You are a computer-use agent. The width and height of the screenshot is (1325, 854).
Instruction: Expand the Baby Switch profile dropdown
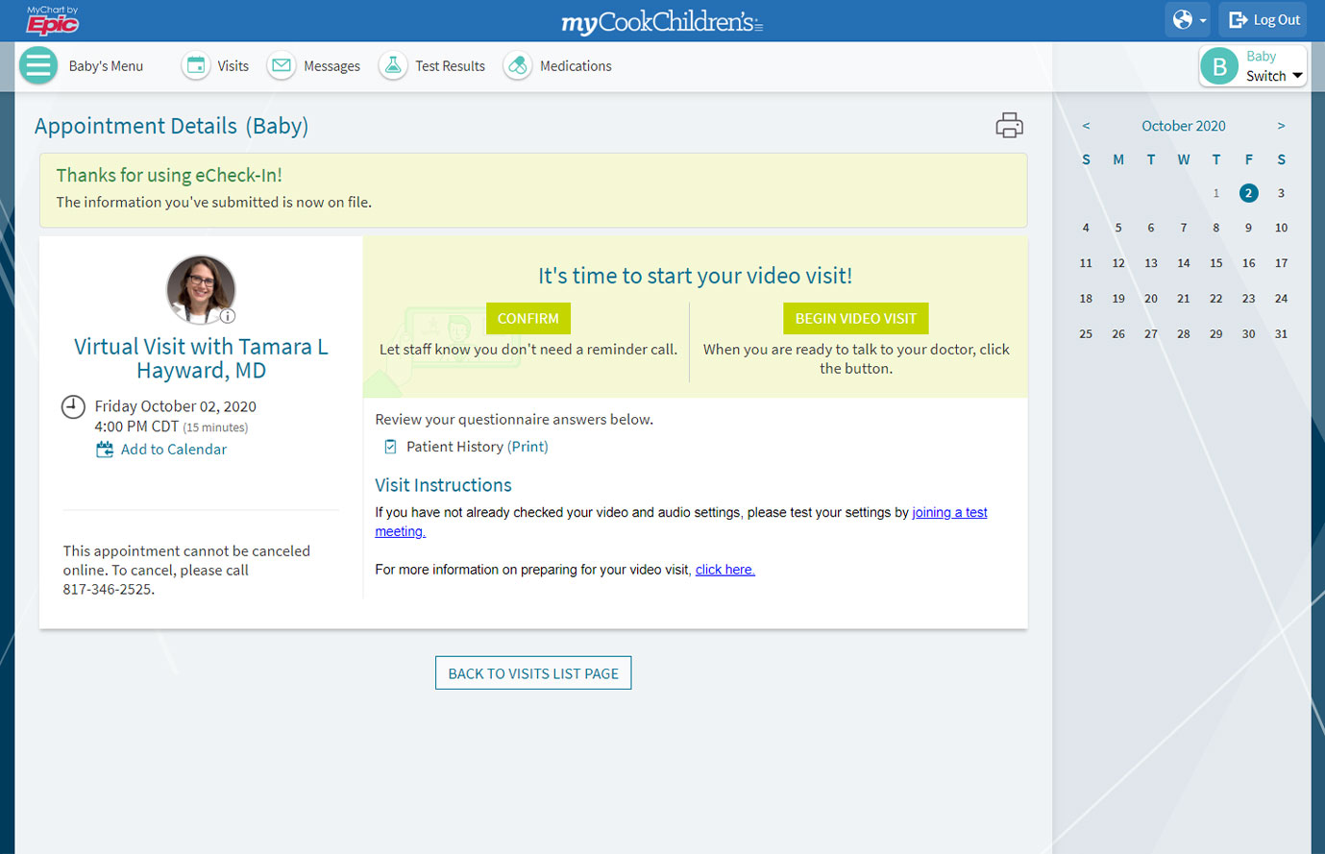1252,66
